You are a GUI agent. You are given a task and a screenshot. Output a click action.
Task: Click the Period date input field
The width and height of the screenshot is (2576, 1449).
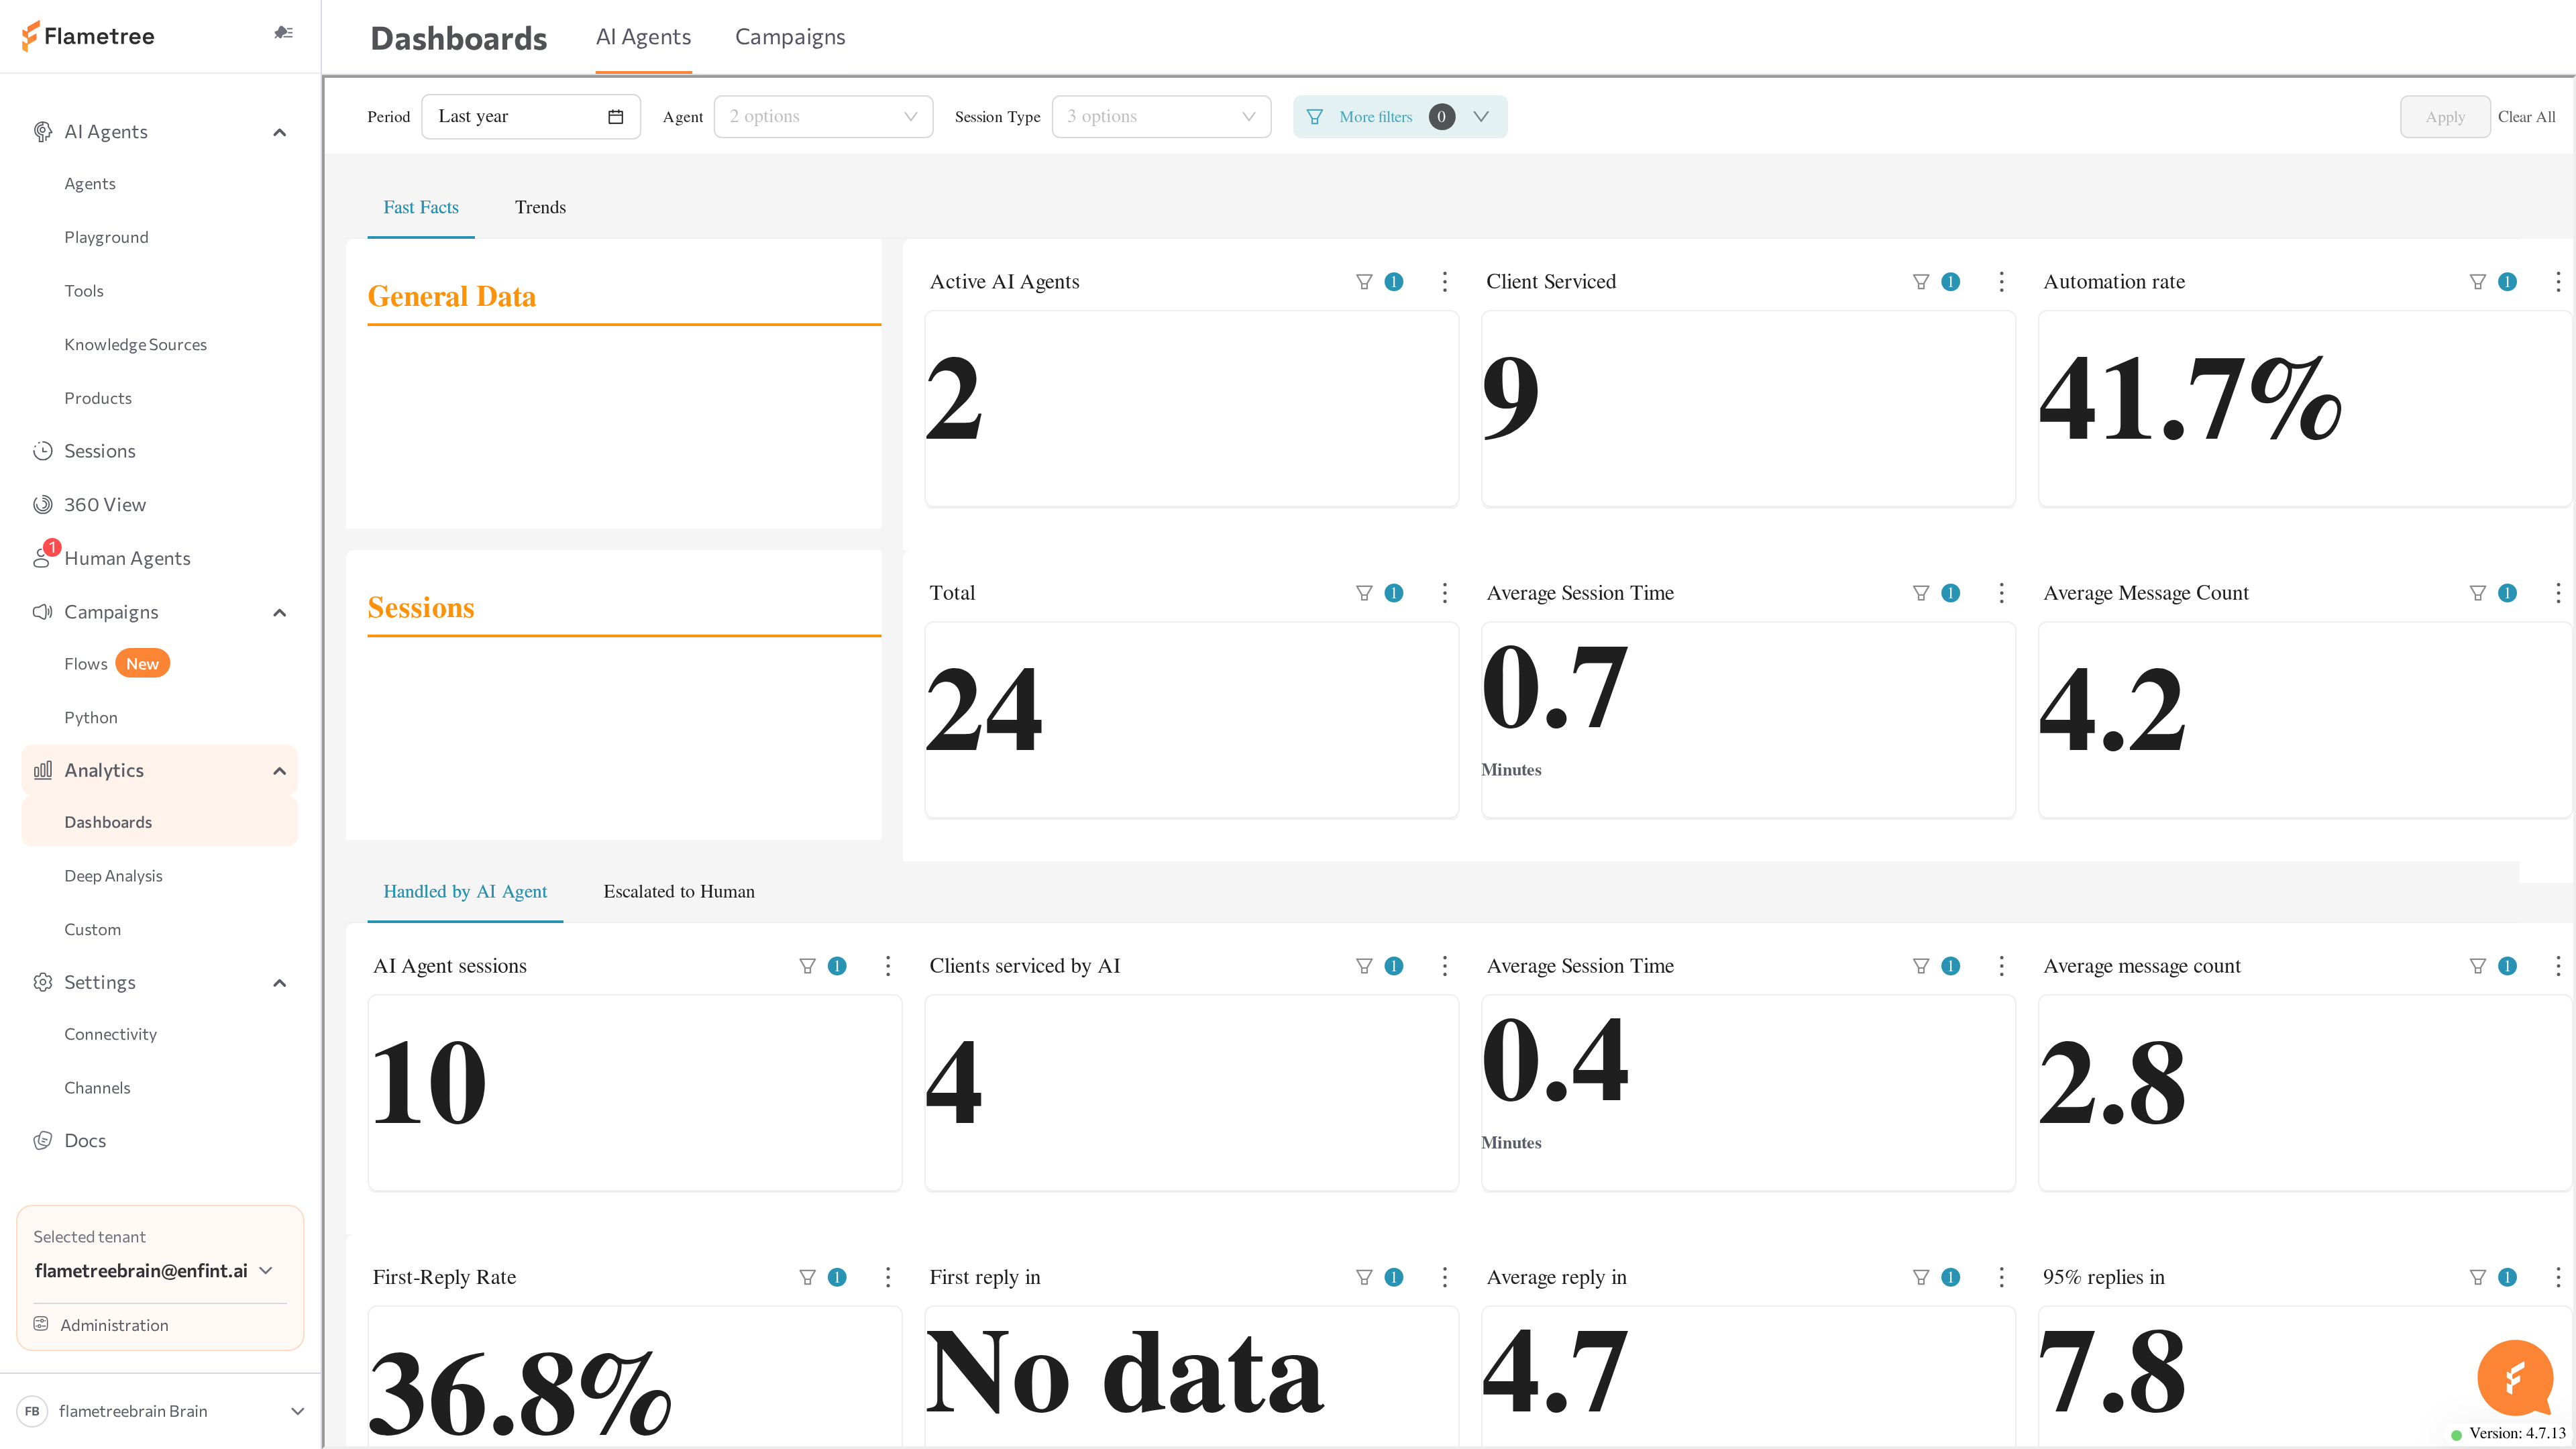pos(530,116)
